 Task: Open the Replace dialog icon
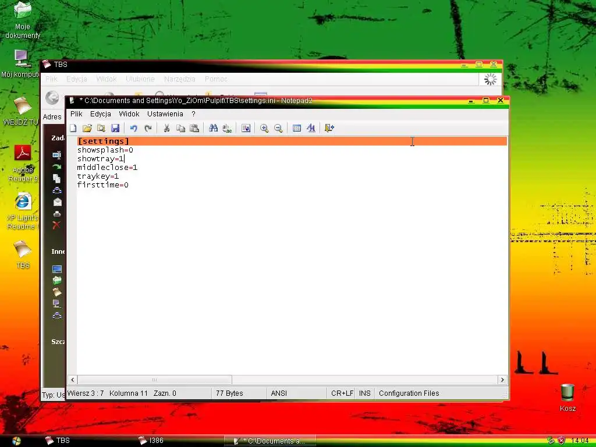click(x=227, y=128)
